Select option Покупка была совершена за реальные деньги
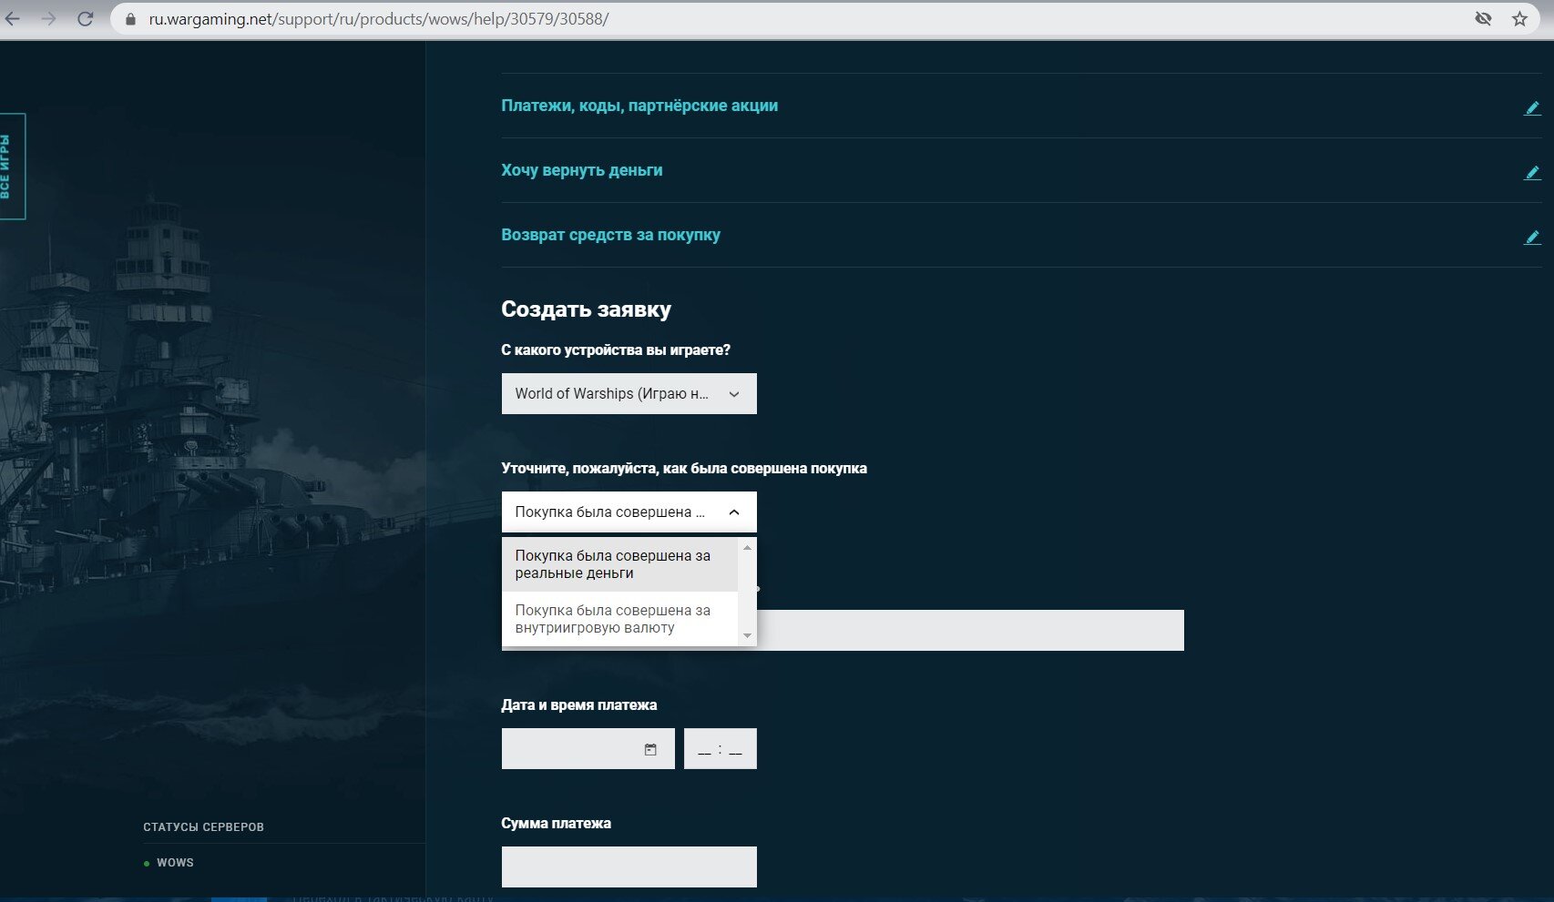This screenshot has width=1554, height=902. pos(619,564)
